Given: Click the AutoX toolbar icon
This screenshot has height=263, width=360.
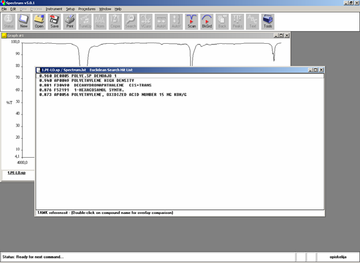Looking at the screenshot, I should [161, 21].
